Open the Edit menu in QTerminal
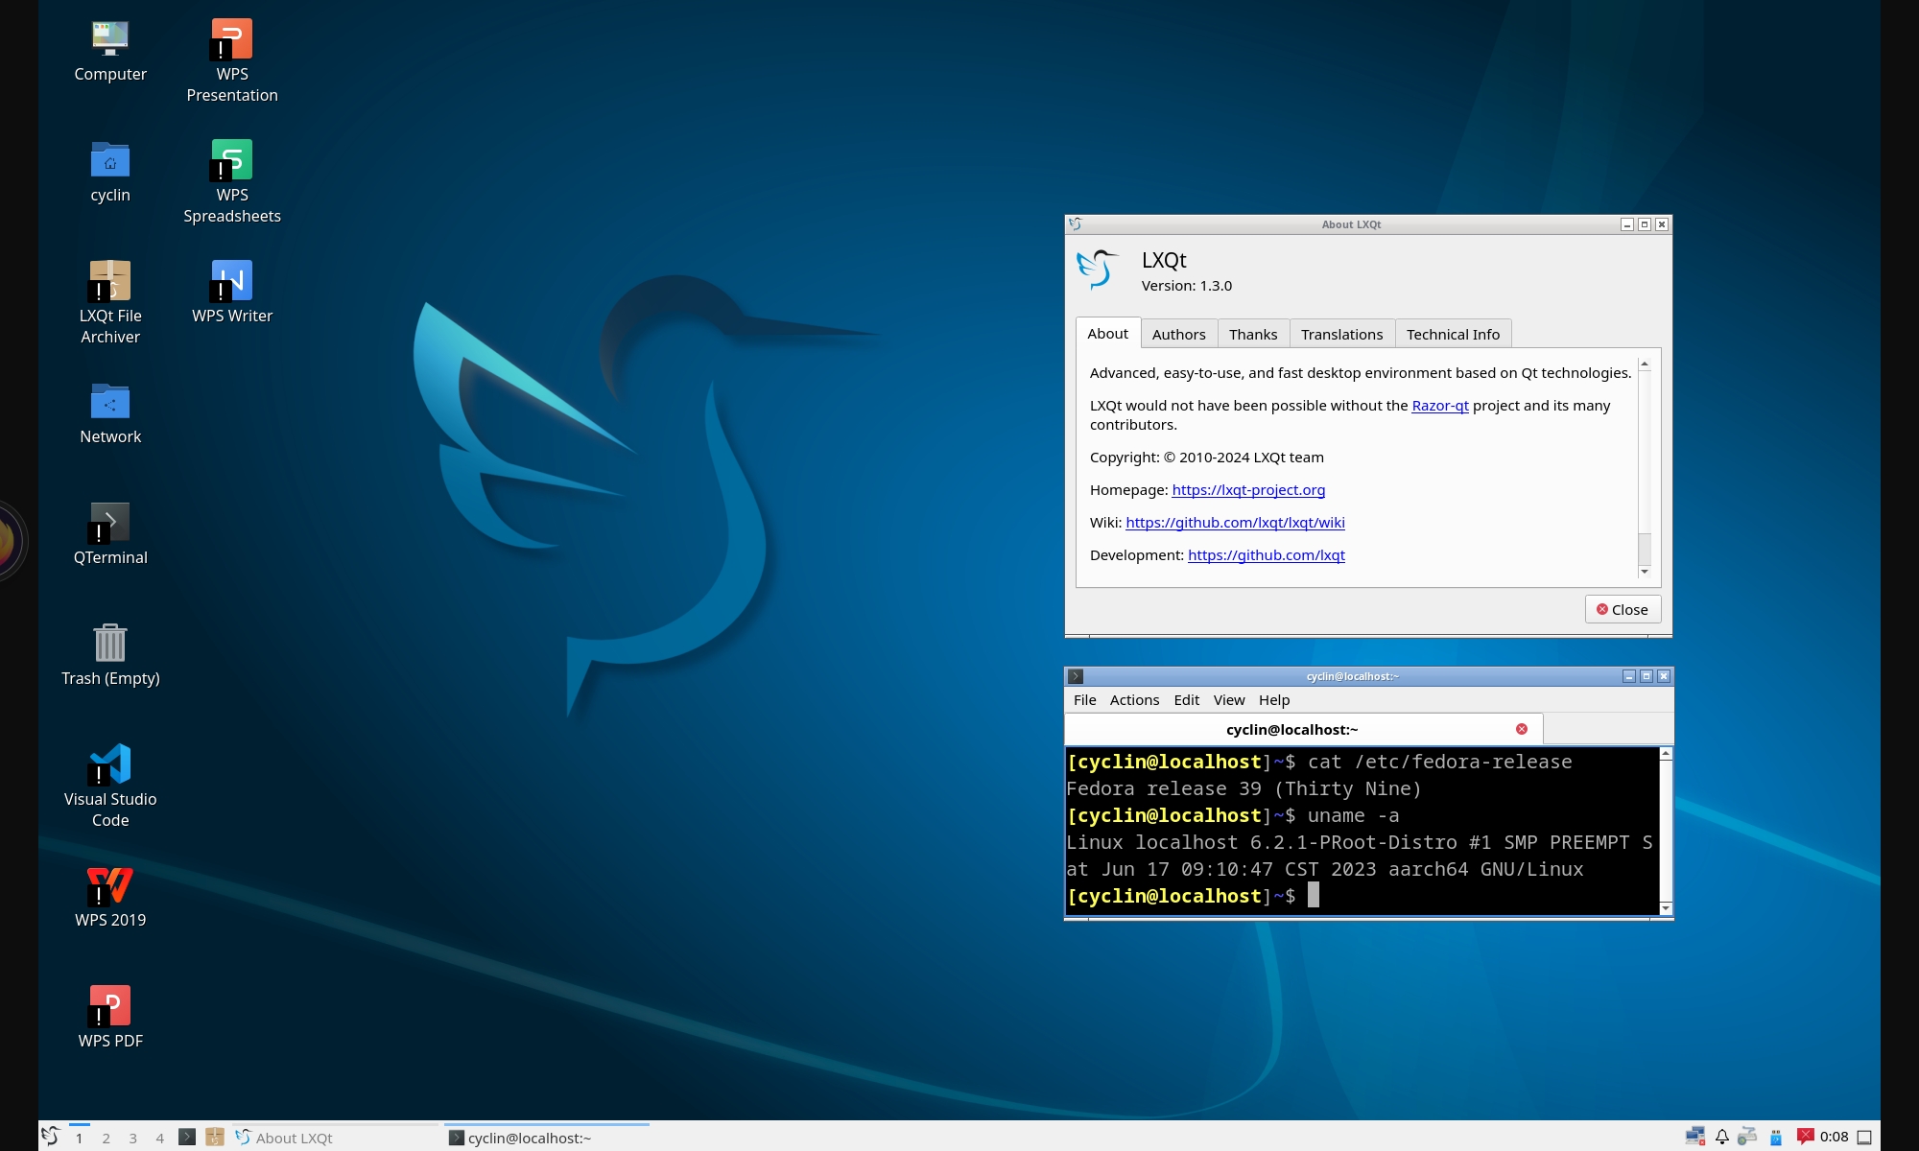Screen dimensions: 1919x1151 click(x=1187, y=700)
